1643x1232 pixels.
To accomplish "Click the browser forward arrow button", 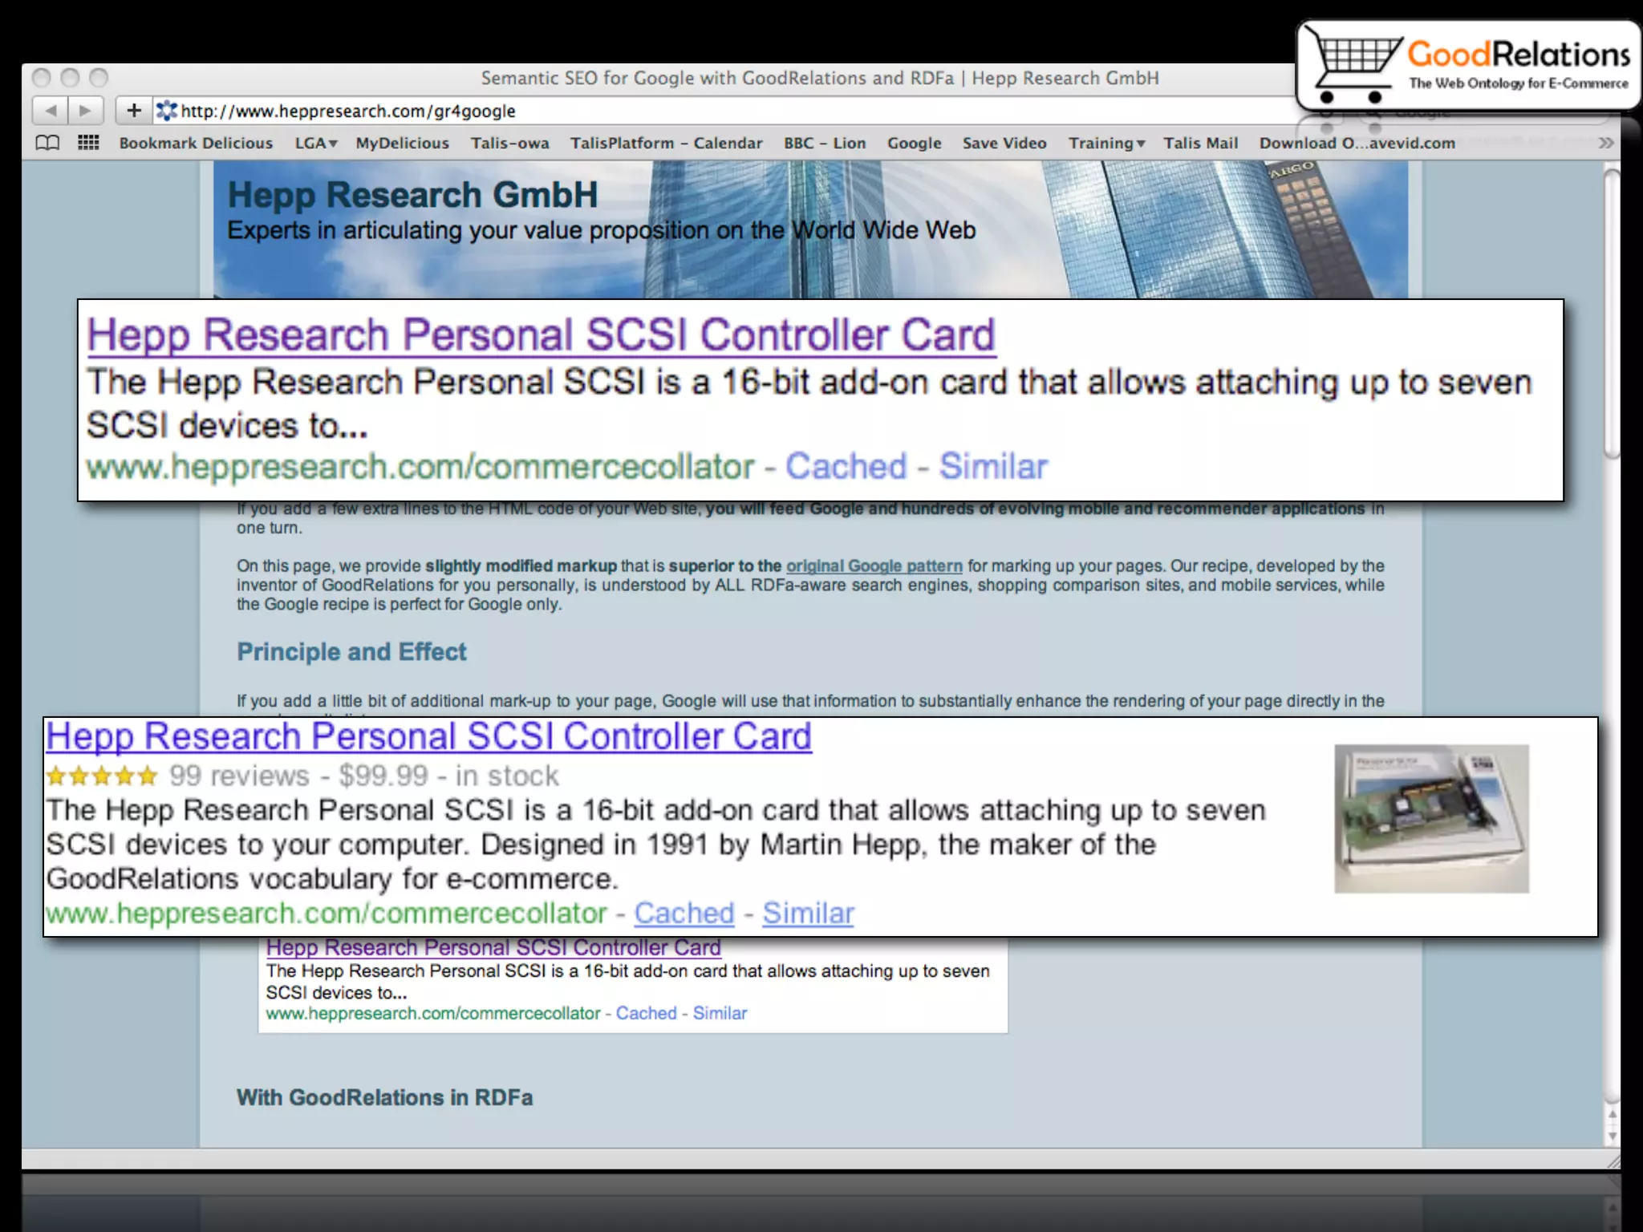I will tap(86, 111).
